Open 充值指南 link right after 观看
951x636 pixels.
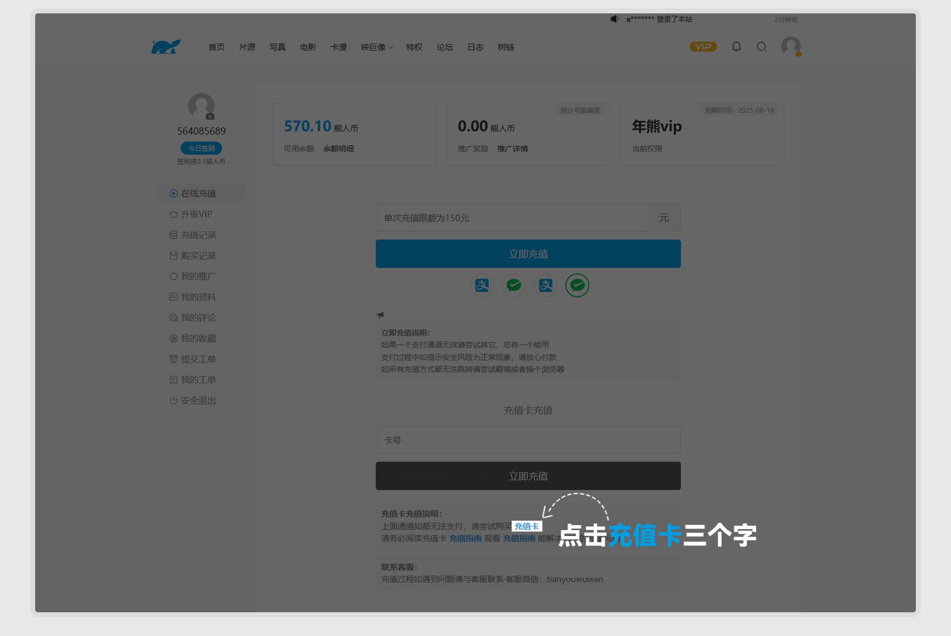519,538
